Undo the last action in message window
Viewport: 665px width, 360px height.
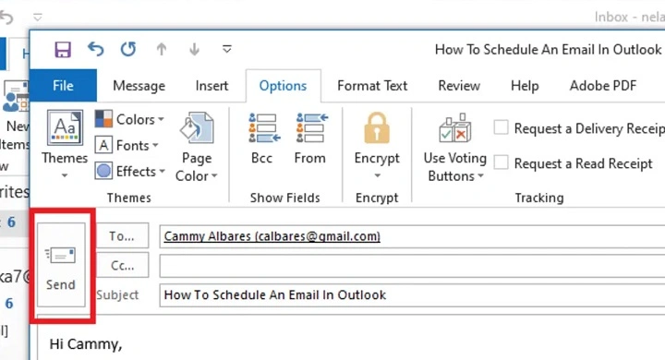pyautogui.click(x=95, y=49)
